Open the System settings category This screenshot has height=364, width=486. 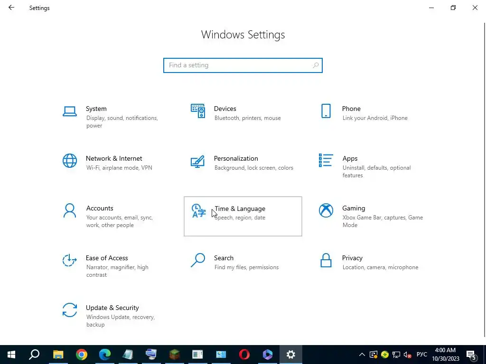[115, 117]
